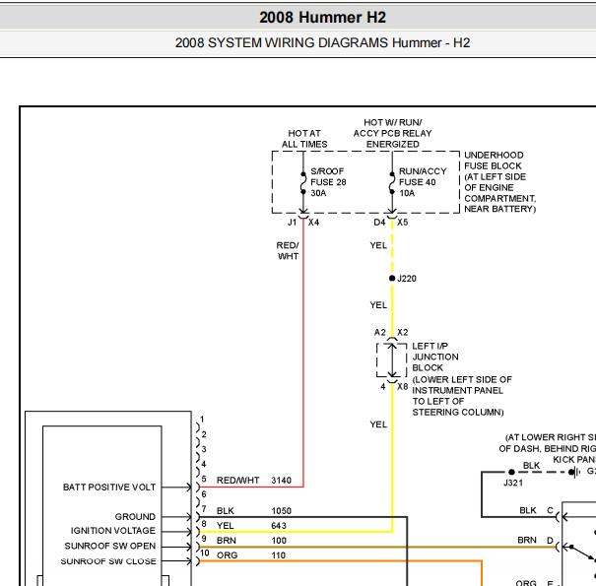This screenshot has width=596, height=586.
Task: Click the S/ROOF fuse 28 symbol
Action: pyautogui.click(x=303, y=183)
